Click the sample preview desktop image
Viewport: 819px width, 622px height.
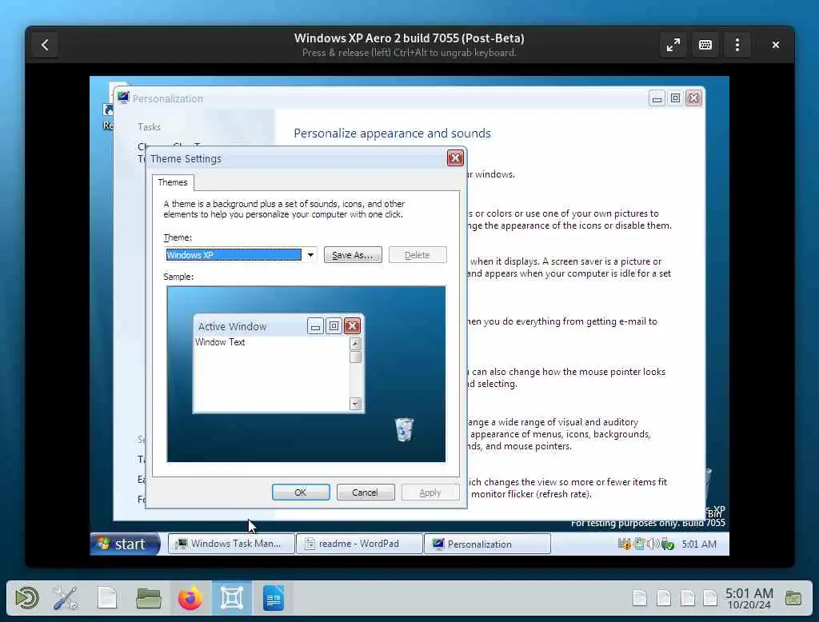(306, 374)
